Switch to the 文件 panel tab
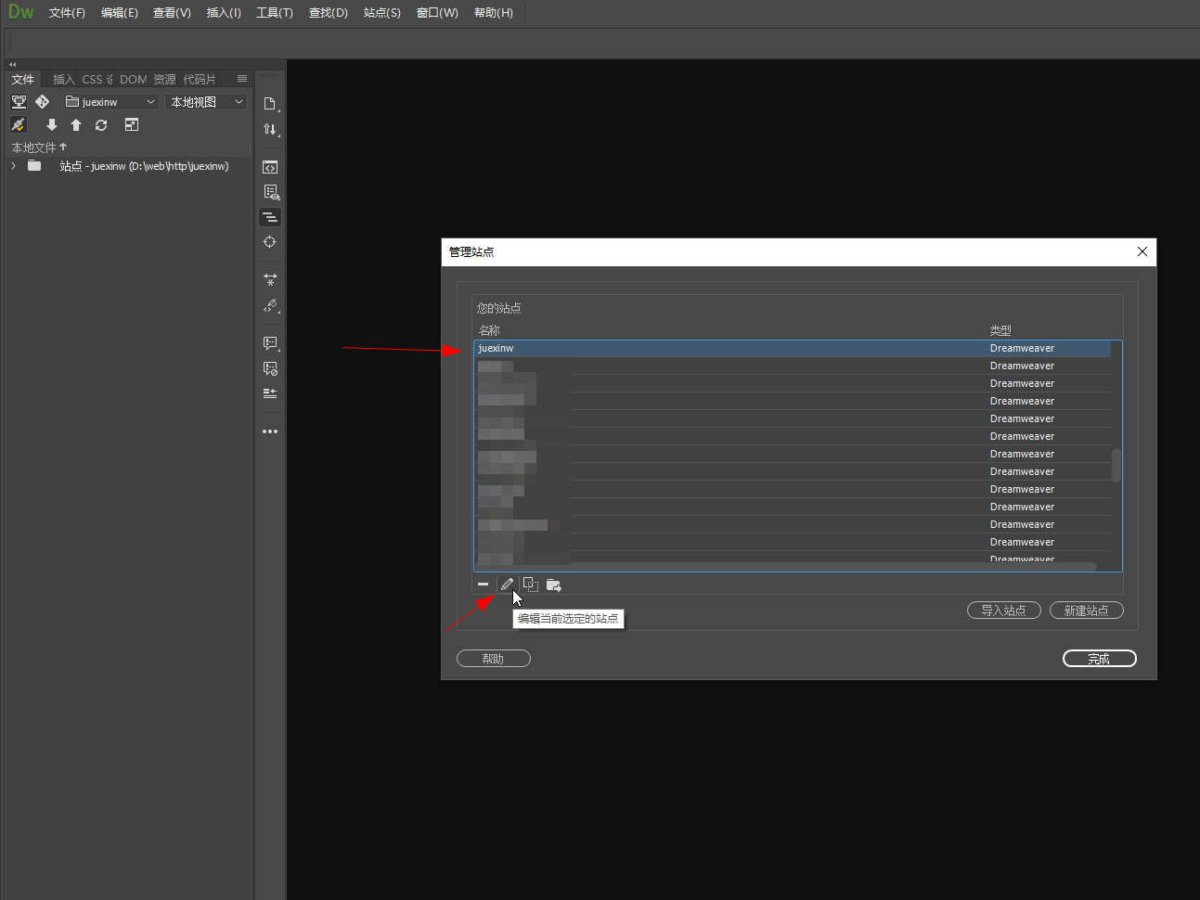The image size is (1200, 900). (22, 80)
